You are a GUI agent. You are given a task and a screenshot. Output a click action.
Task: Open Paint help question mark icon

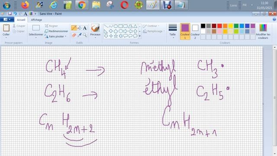(274, 19)
